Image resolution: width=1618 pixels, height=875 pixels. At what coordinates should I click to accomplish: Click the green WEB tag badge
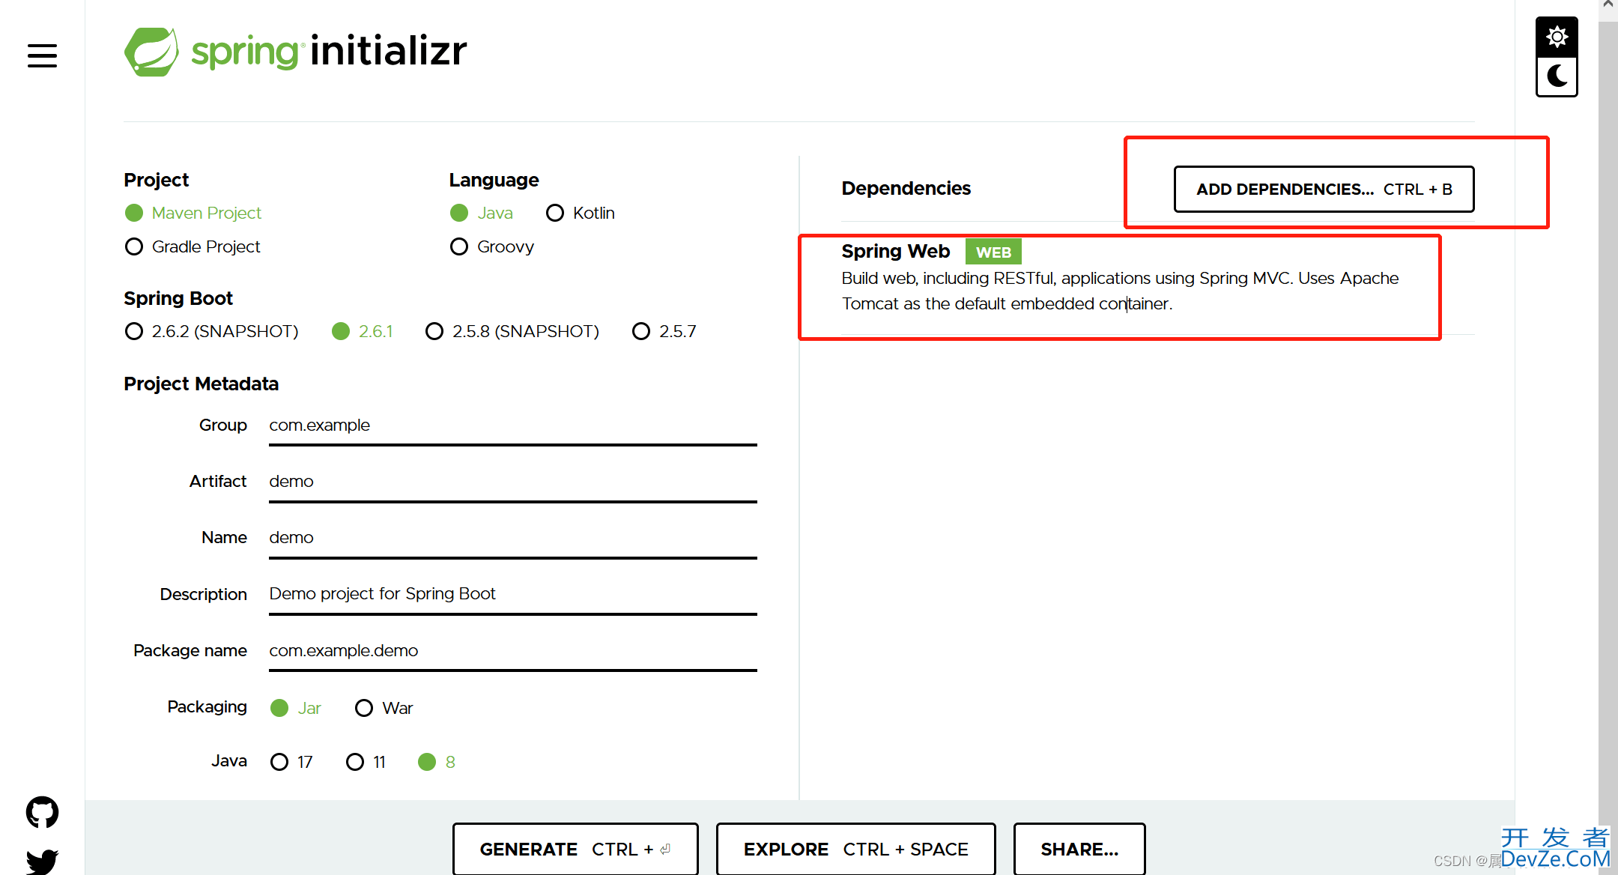[993, 252]
